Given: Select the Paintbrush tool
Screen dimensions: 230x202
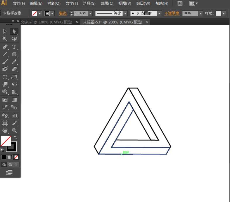Looking at the screenshot, I should click(5, 61).
